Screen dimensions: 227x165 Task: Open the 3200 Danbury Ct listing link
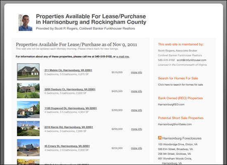[x=70, y=89]
